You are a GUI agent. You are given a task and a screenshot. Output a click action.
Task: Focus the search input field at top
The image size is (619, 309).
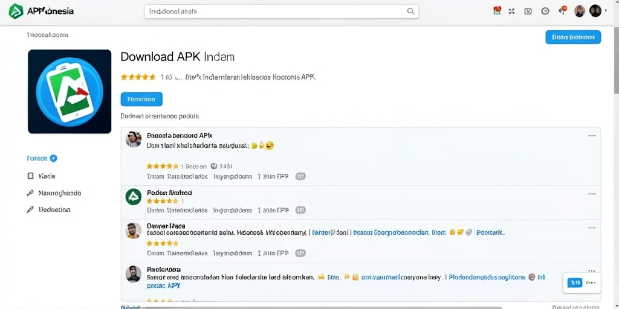(x=282, y=11)
